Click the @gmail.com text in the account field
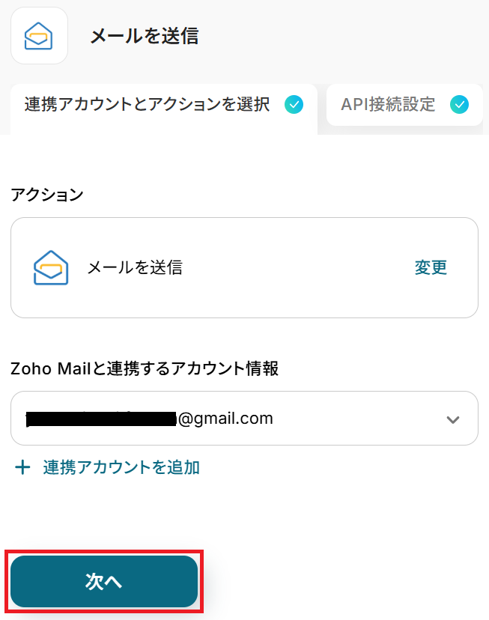Viewport: 489px width, 620px height. point(225,419)
